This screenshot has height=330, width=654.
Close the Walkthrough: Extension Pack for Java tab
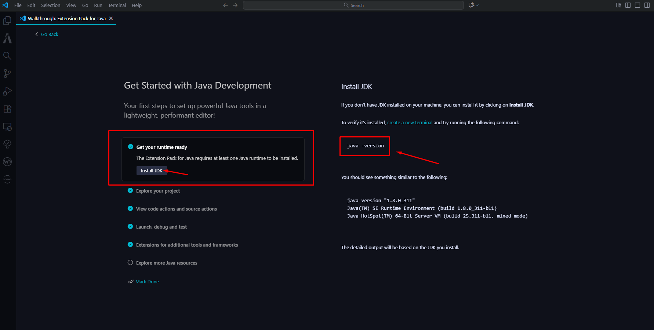[x=111, y=18]
